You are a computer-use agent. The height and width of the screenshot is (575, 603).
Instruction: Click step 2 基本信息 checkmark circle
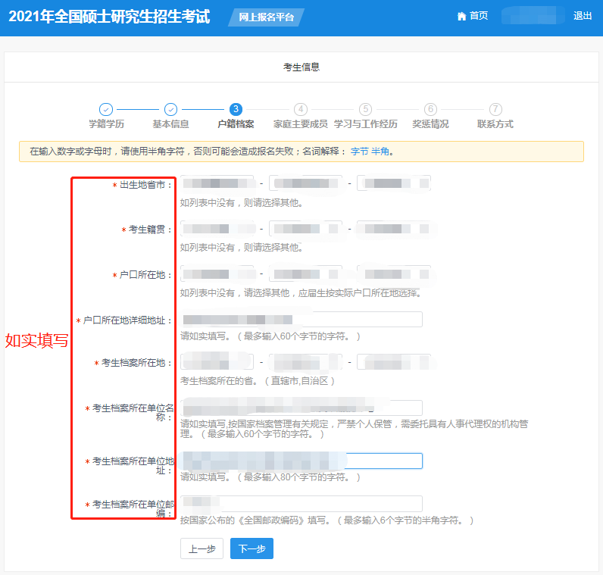[171, 110]
